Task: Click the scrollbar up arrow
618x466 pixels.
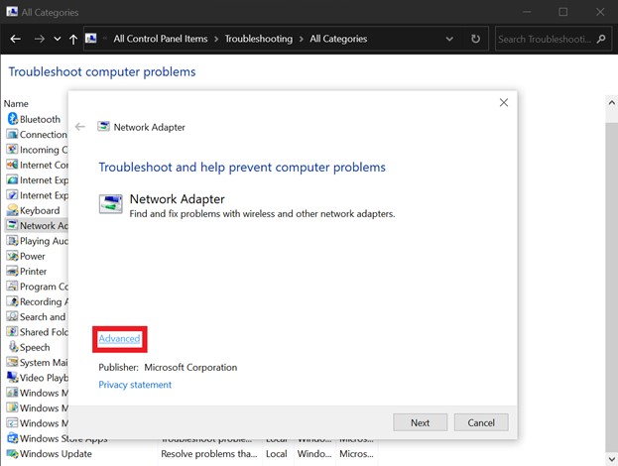Action: coord(612,103)
